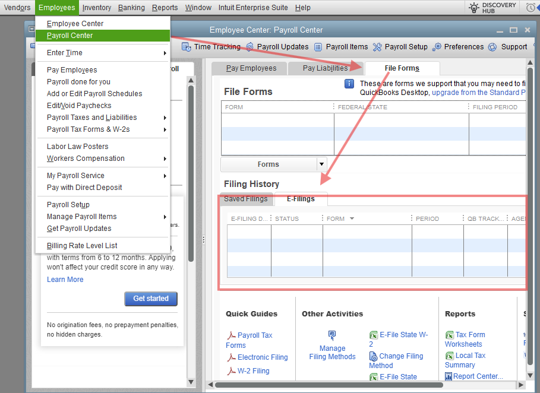Click the FEDERAL/STATE column header

click(401, 107)
